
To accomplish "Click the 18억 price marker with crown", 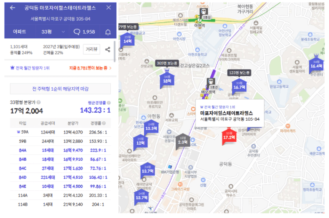I will [x=167, y=79].
